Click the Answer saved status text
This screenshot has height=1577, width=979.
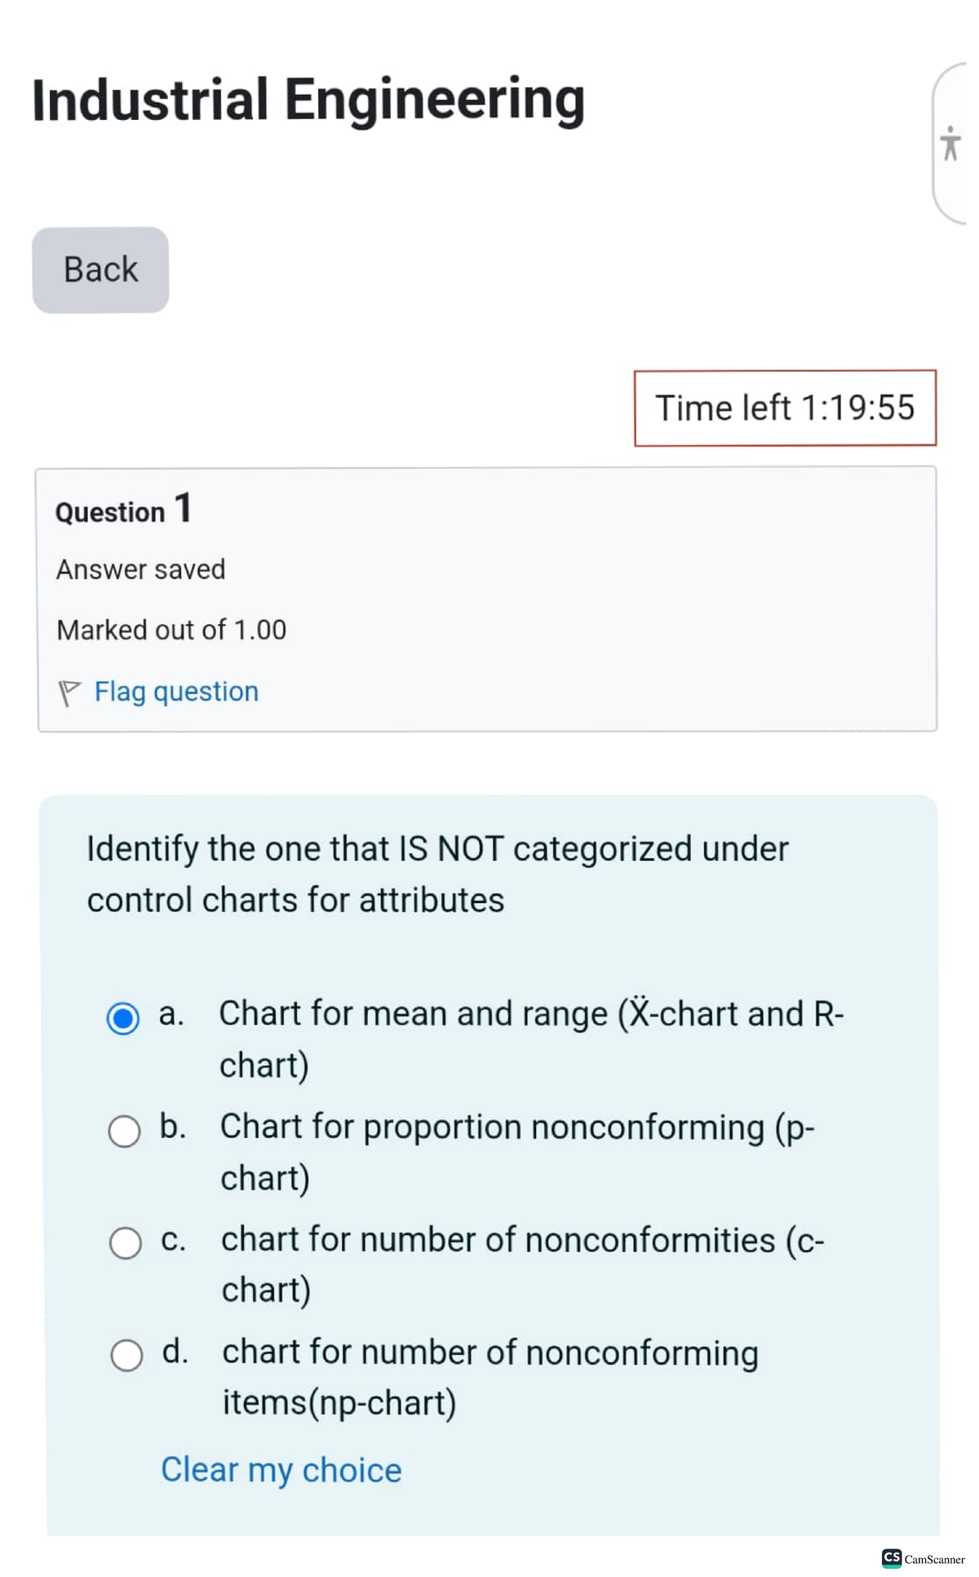(x=140, y=569)
